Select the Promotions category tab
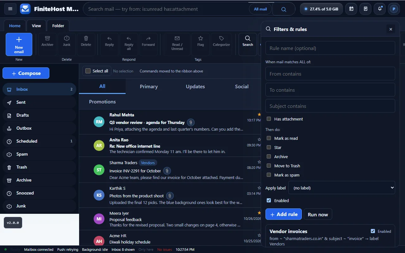Image resolution: width=405 pixels, height=253 pixels. pos(102,102)
